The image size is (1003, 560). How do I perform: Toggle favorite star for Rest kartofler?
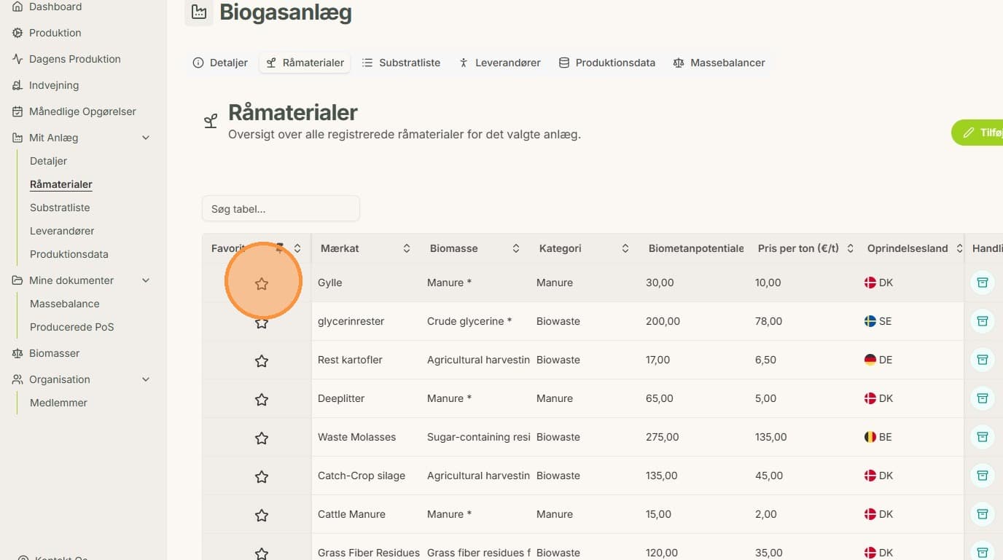tap(262, 360)
